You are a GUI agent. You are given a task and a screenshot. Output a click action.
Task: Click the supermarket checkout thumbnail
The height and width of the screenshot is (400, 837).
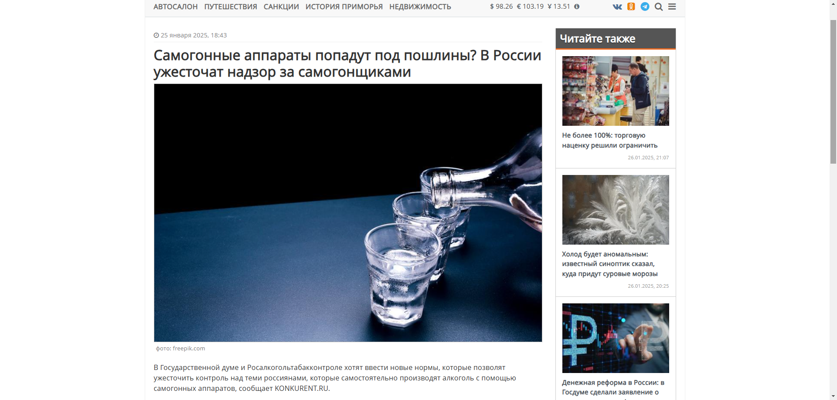616,91
